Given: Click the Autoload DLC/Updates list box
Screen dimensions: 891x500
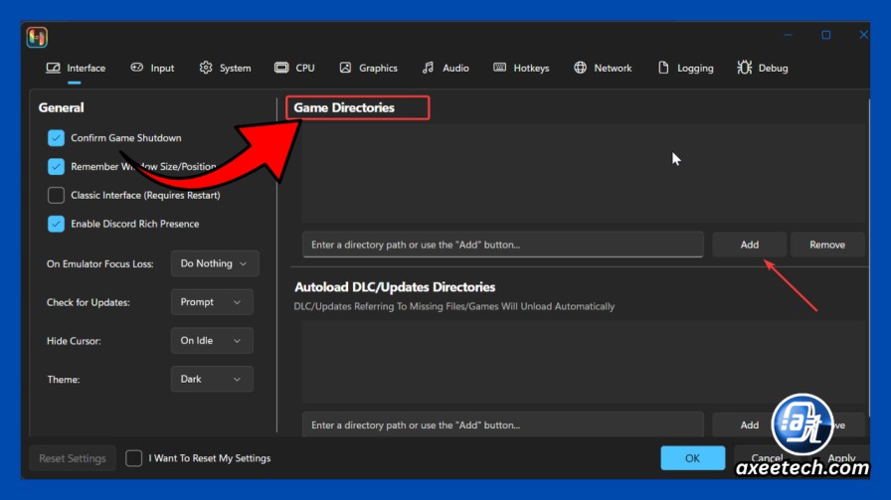Looking at the screenshot, I should click(x=584, y=362).
